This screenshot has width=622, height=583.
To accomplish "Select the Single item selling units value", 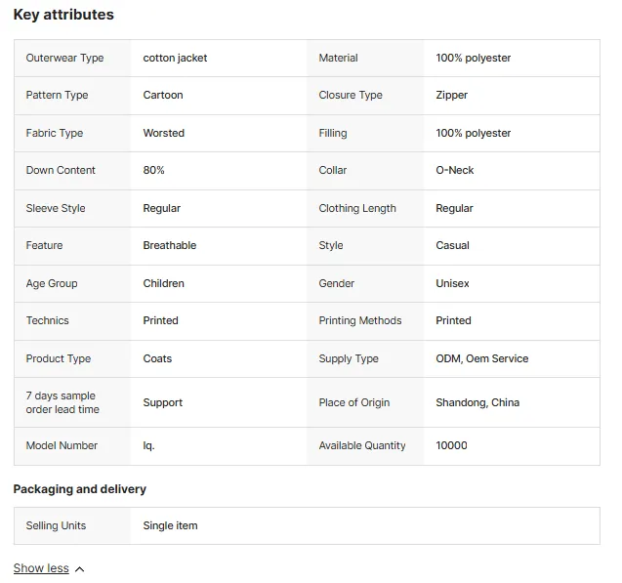I will (x=170, y=525).
